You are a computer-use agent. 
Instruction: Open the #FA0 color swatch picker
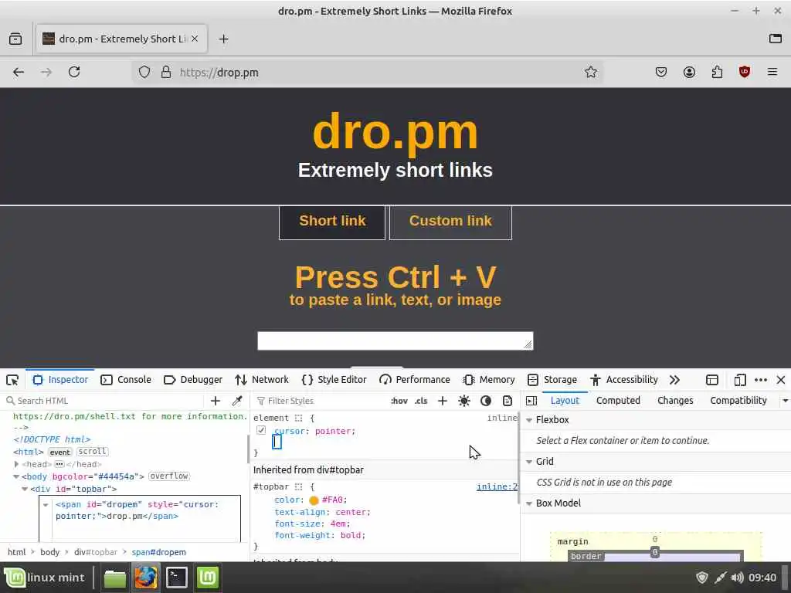pos(314,500)
